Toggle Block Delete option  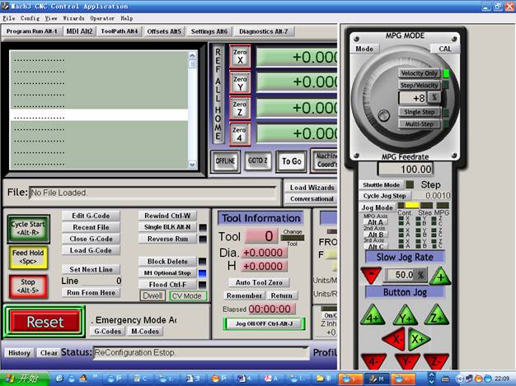[167, 261]
